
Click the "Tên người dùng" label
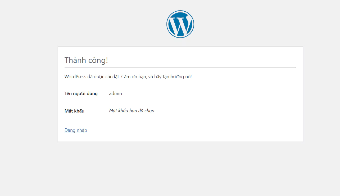tap(81, 94)
